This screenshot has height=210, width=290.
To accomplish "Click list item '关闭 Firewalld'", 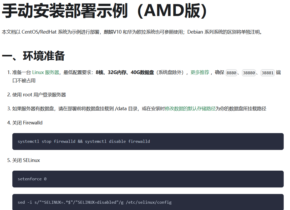I will (x=27, y=123).
